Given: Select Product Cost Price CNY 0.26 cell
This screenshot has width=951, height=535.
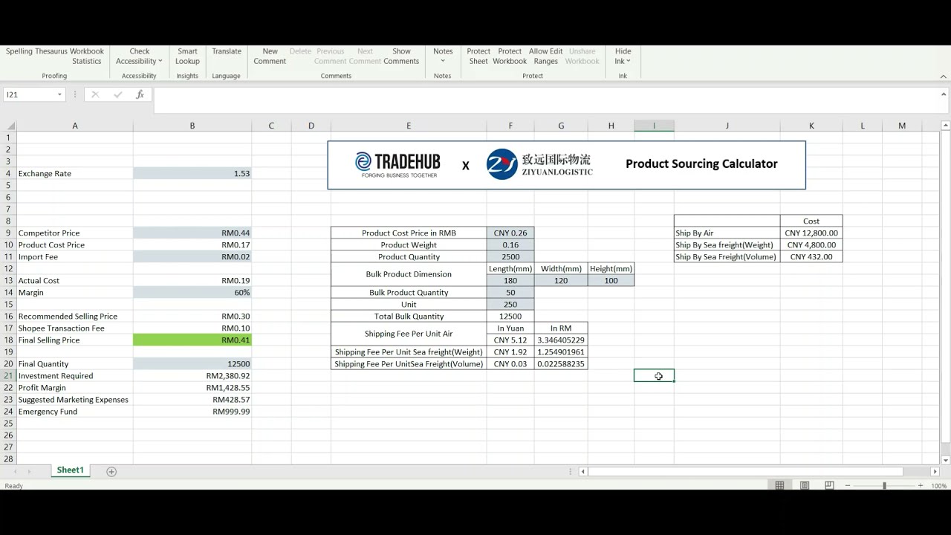Looking at the screenshot, I should click(510, 233).
